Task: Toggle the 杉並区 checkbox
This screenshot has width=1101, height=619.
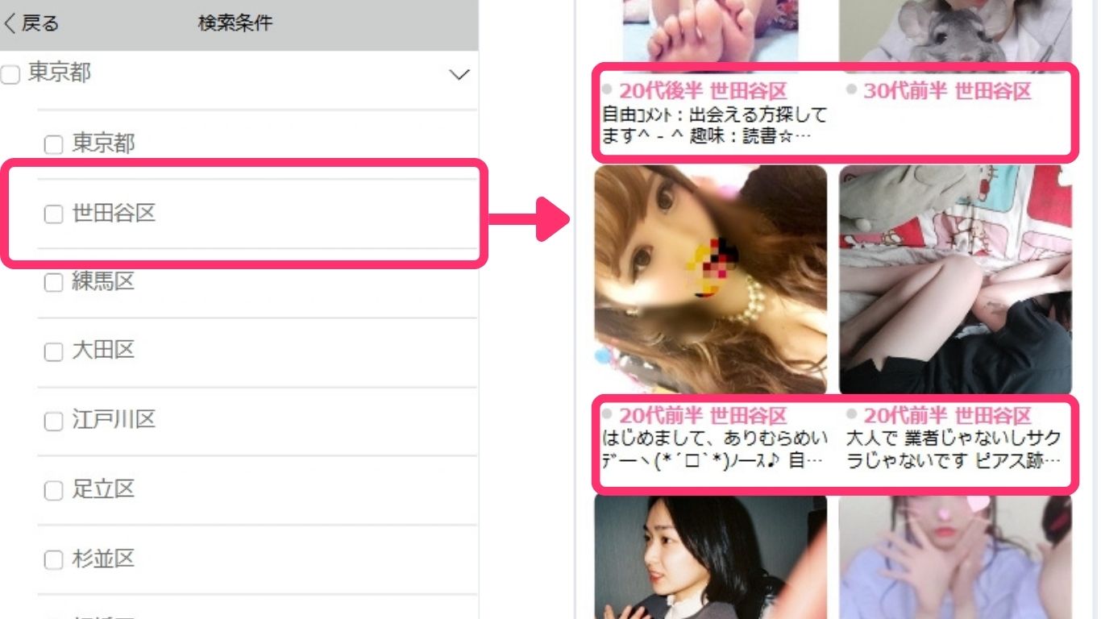Action: [x=53, y=560]
